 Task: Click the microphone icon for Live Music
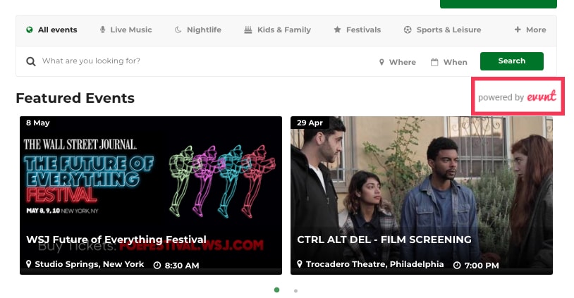click(103, 30)
